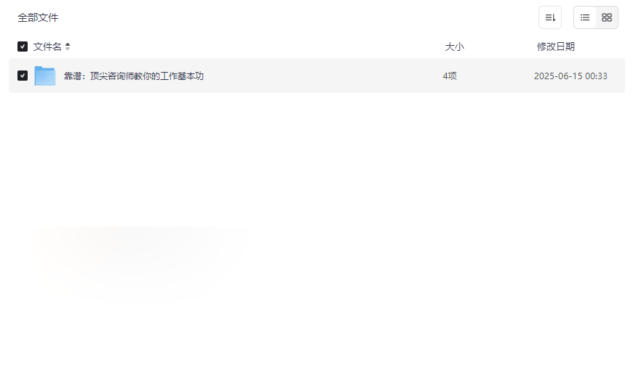The image size is (636, 391).
Task: Switch to grid thumbnail view
Action: click(606, 17)
